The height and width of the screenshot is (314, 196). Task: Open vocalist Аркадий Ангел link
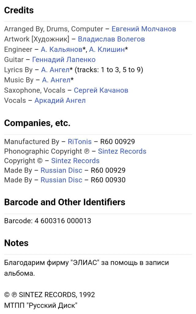[60, 100]
